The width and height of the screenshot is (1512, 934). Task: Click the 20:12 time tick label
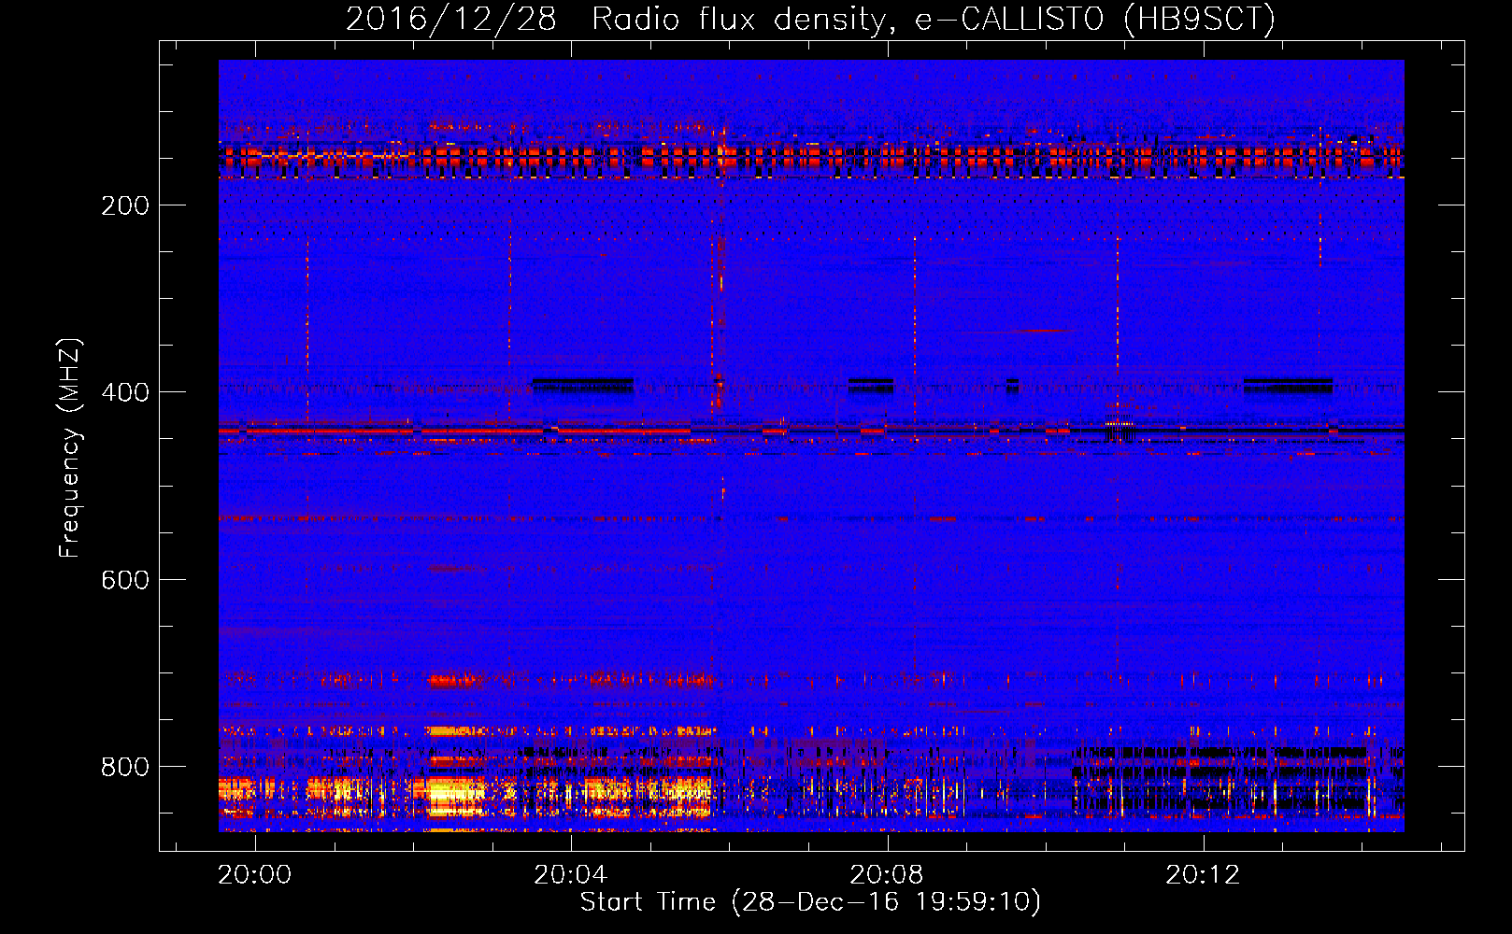pos(1203,875)
